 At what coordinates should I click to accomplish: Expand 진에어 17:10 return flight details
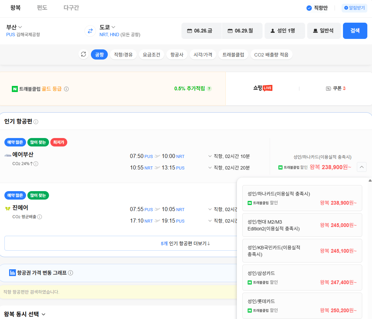(210, 221)
